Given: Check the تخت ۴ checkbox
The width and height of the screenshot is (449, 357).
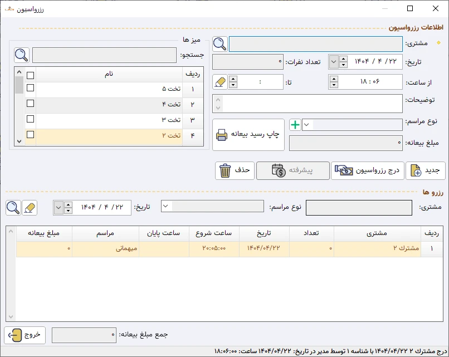Looking at the screenshot, I should 30,104.
